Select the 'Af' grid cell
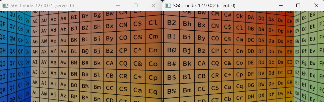The height and width of the screenshot is (102, 324). tap(53, 51)
